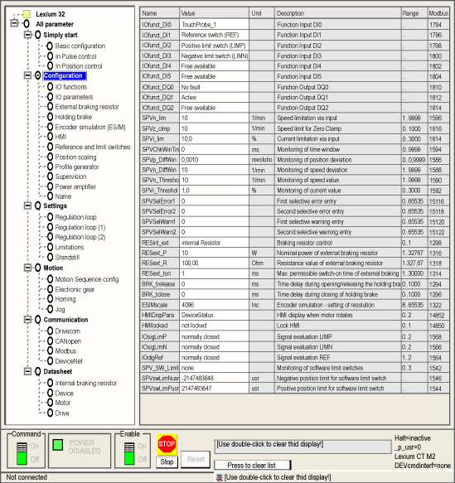The image size is (455, 483).
Task: Open the HMI tree item
Action: click(61, 137)
